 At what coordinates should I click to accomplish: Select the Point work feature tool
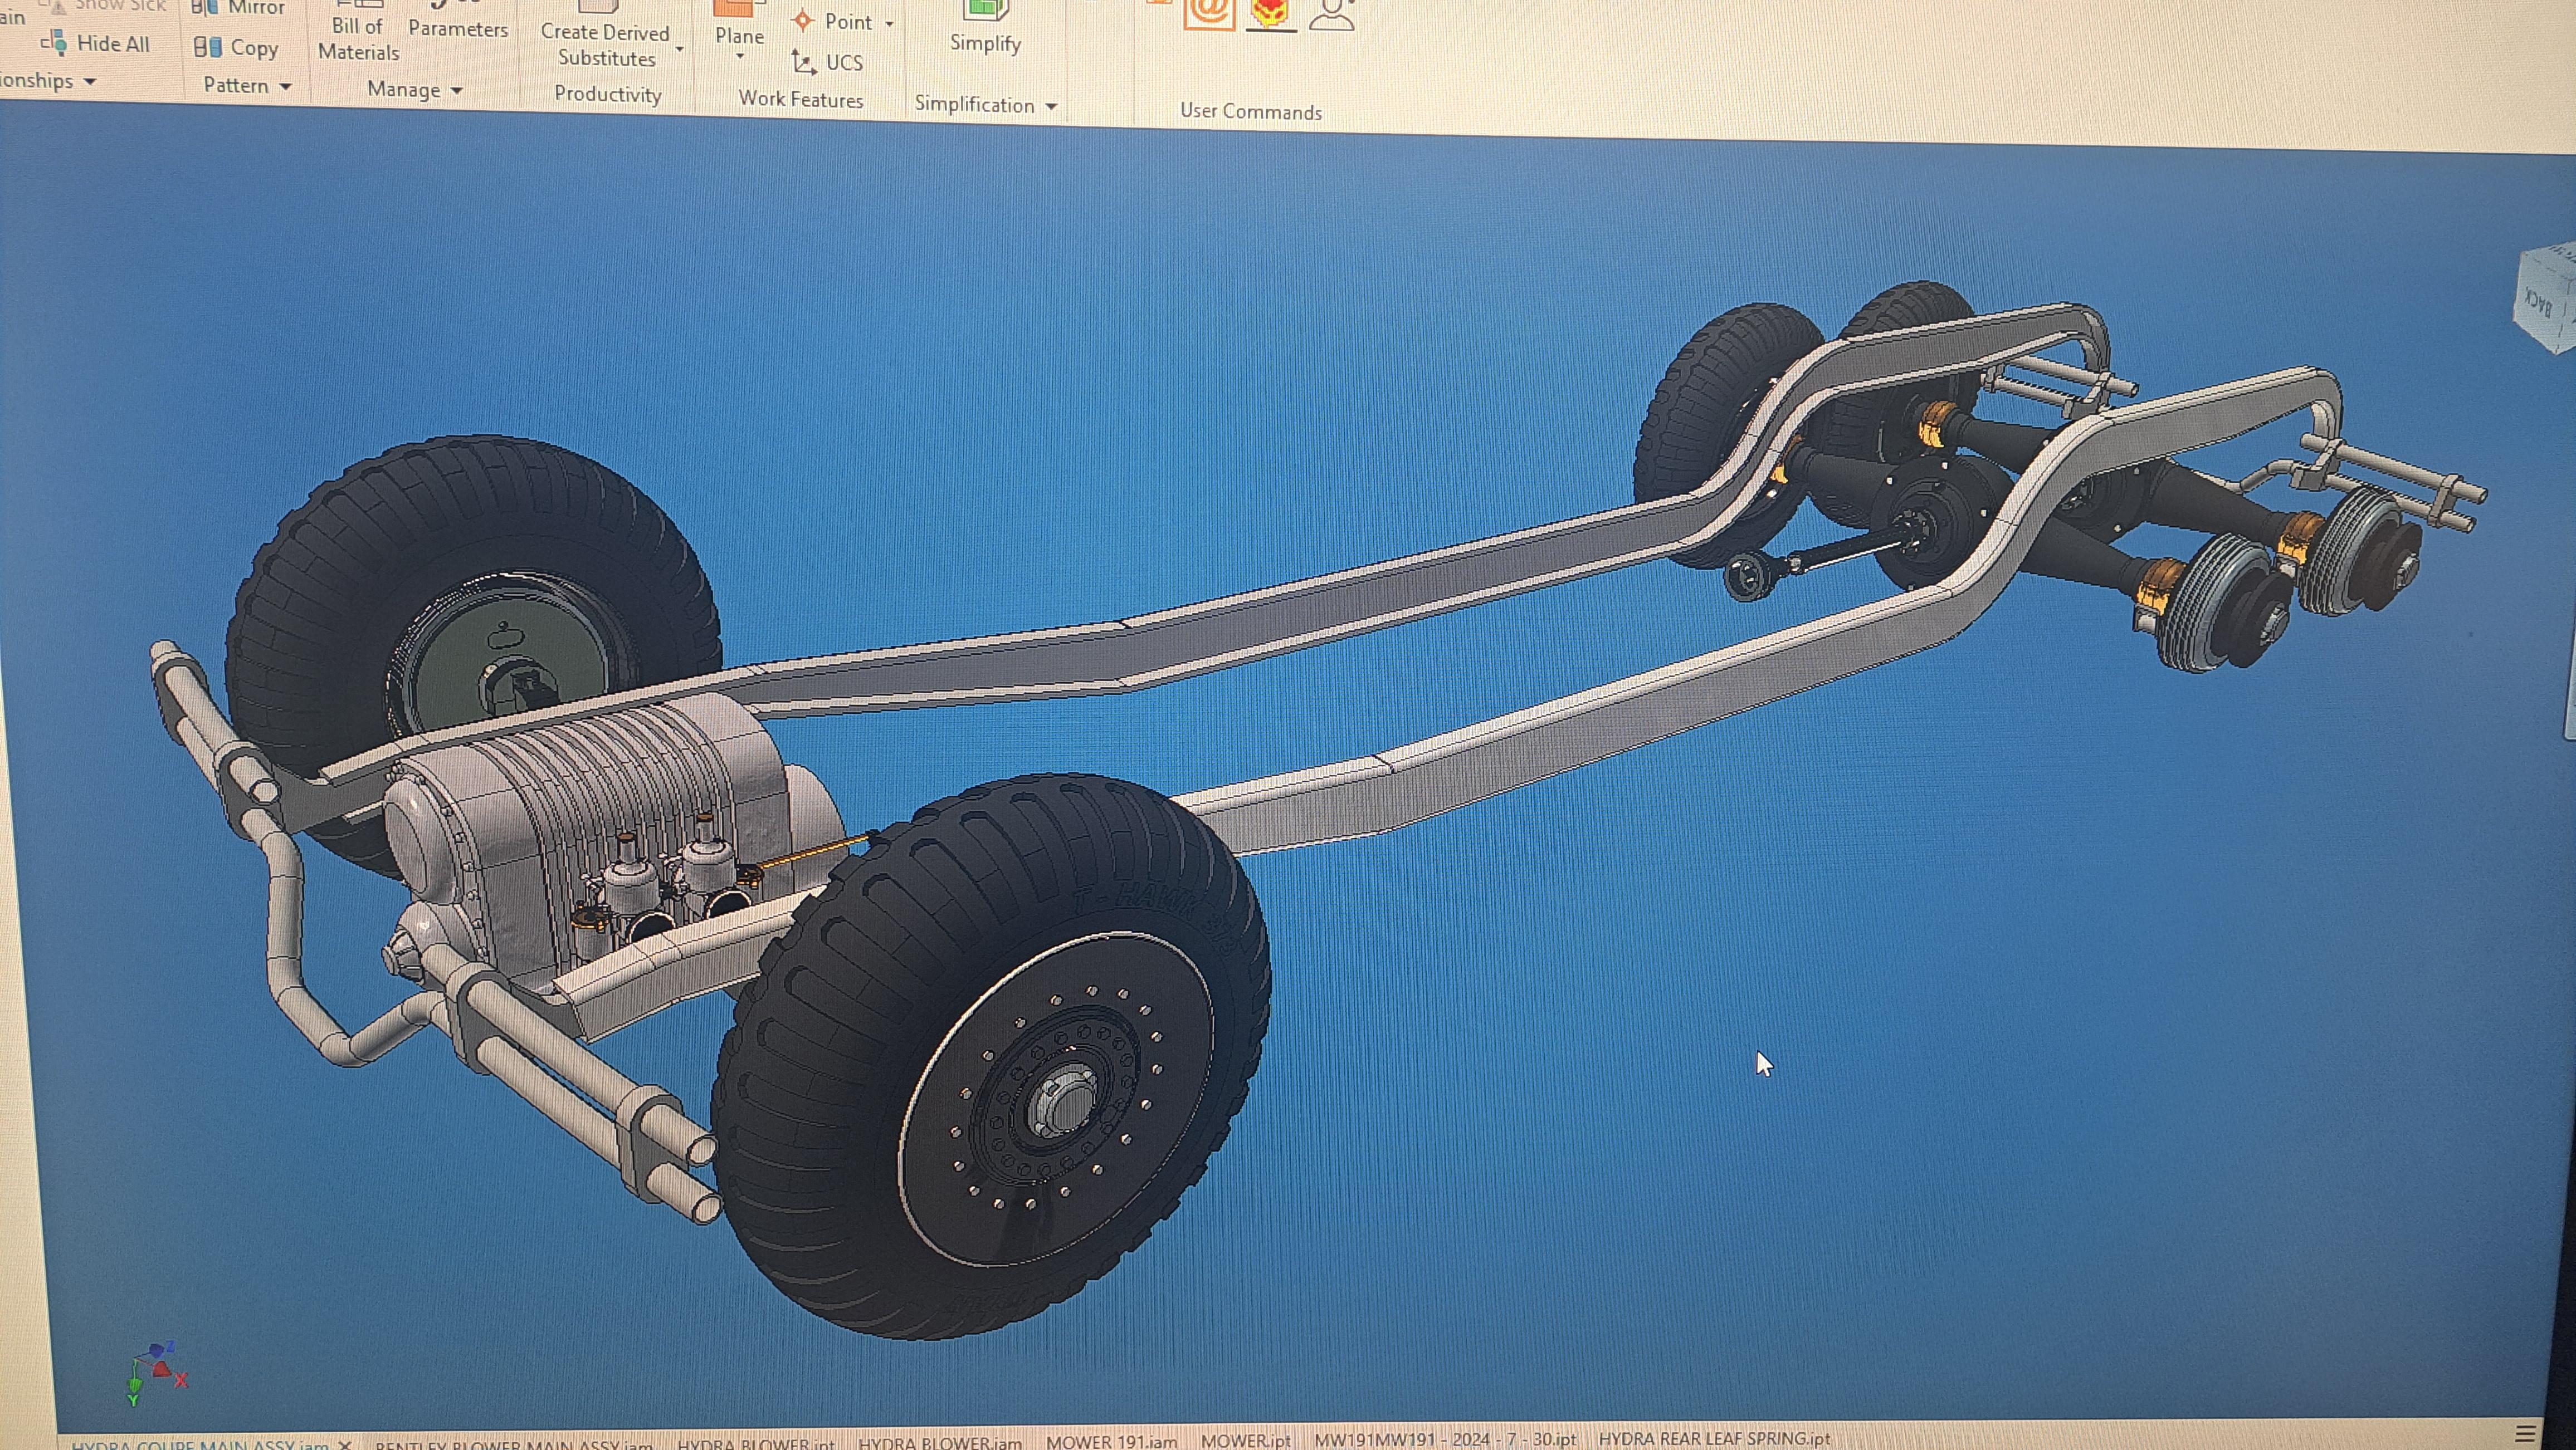[x=834, y=21]
